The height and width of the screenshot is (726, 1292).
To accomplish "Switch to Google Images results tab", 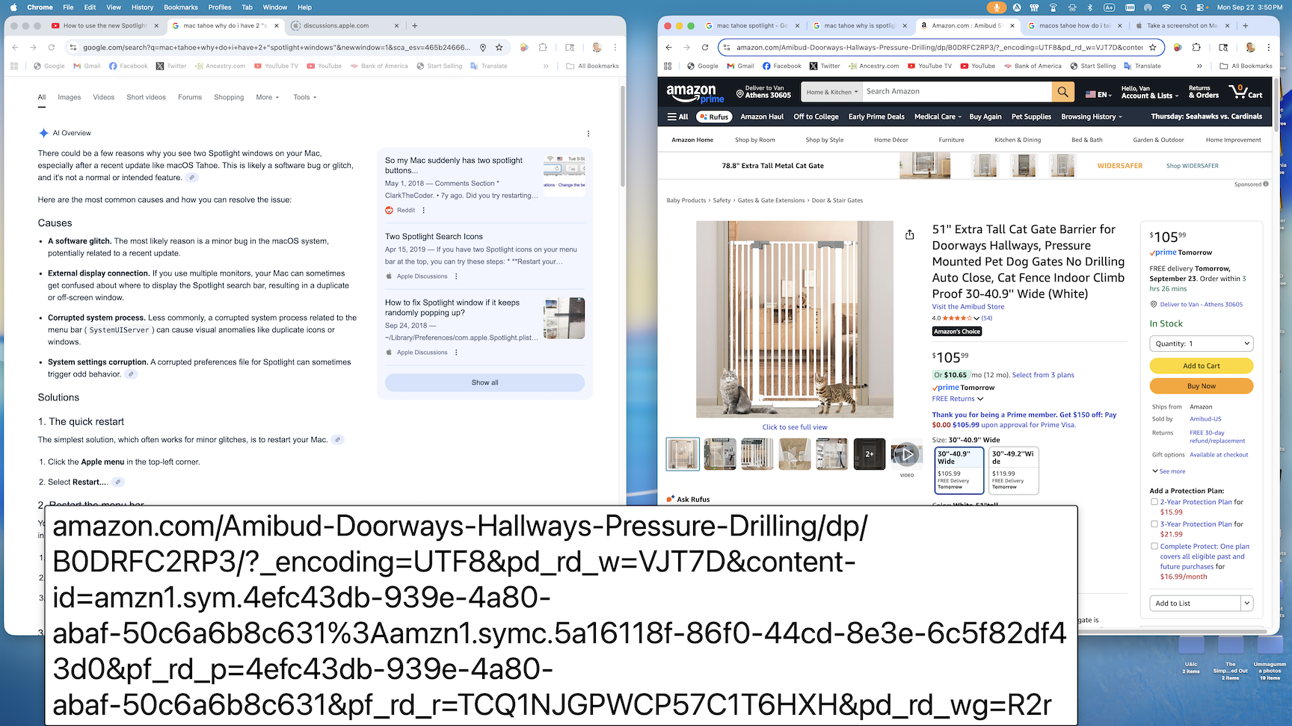I will click(x=70, y=97).
